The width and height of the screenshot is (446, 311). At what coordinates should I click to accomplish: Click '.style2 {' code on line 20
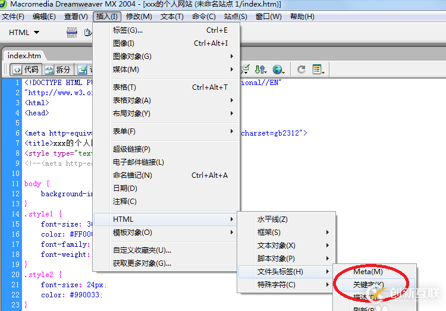(x=43, y=275)
